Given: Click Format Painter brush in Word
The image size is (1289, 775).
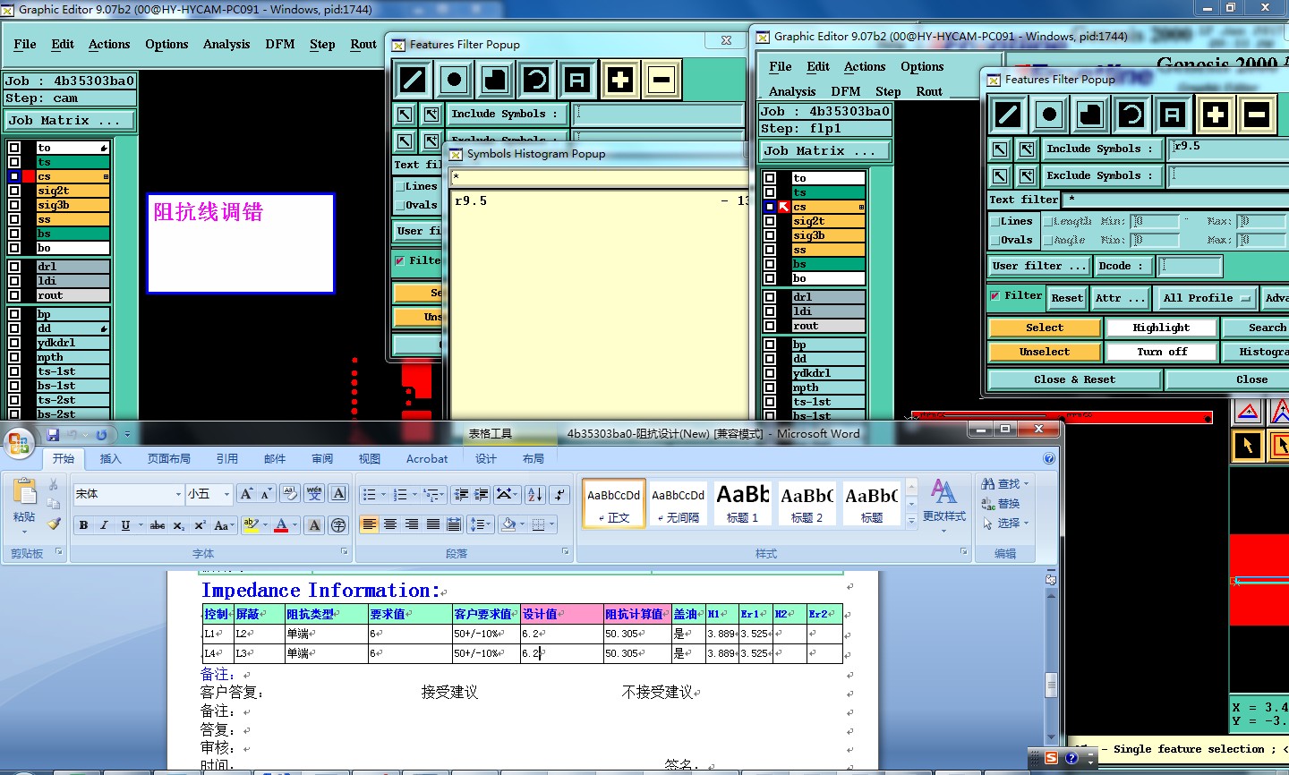Looking at the screenshot, I should [x=54, y=524].
